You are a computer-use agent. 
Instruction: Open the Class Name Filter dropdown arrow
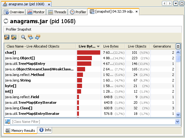tap(177, 122)
